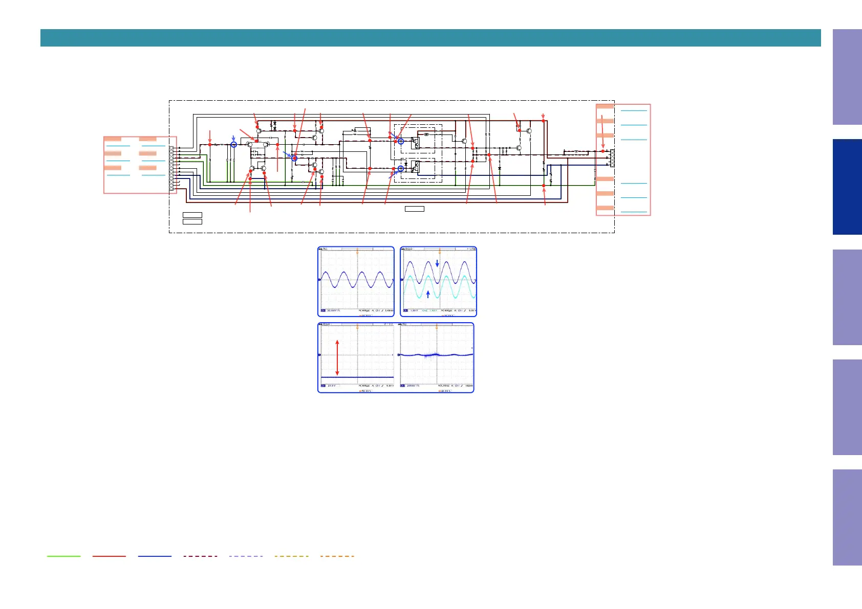Open the dual blue and cyan waveform capture
The height and width of the screenshot is (609, 862).
438,281
